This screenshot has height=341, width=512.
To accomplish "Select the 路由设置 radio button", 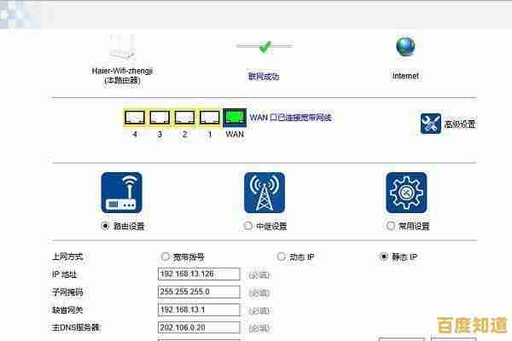I will (x=105, y=225).
